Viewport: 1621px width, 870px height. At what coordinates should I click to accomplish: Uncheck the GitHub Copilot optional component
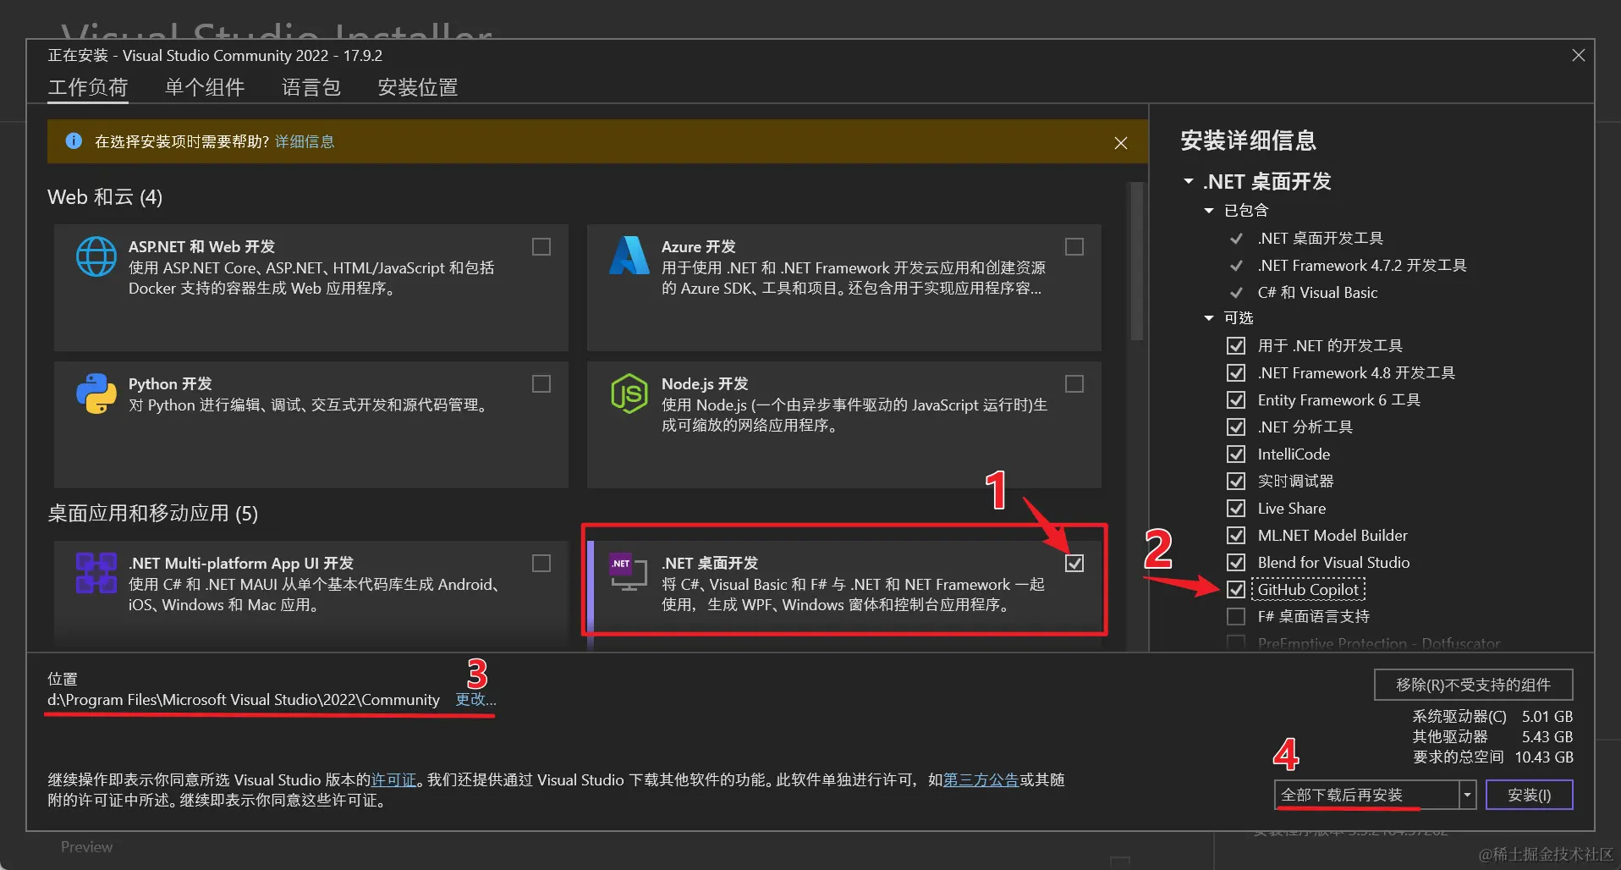point(1236,589)
